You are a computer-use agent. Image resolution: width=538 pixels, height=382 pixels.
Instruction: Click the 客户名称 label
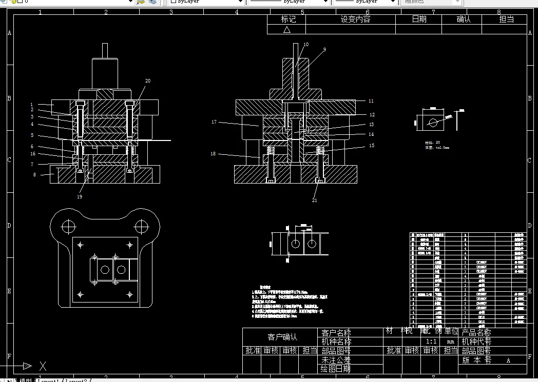click(x=336, y=333)
